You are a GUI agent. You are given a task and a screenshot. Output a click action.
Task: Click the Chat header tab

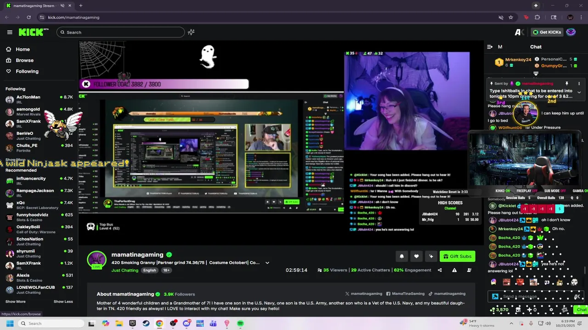[536, 47]
